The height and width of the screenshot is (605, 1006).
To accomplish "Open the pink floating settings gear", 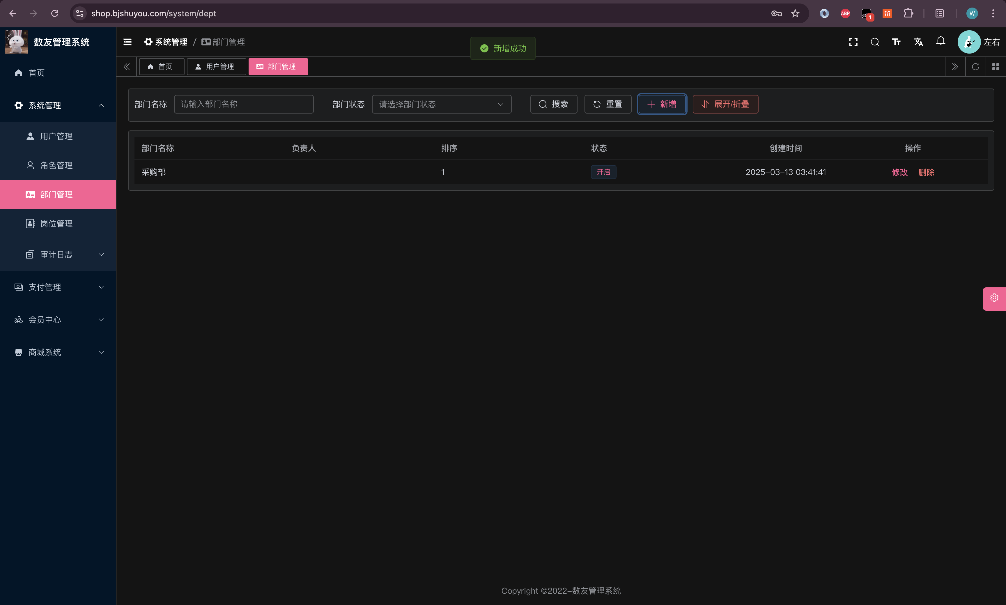I will pos(994,298).
